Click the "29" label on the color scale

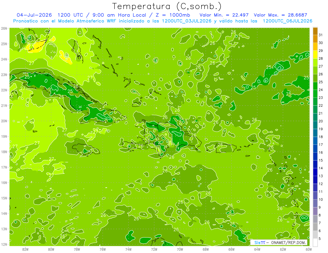point(321,51)
